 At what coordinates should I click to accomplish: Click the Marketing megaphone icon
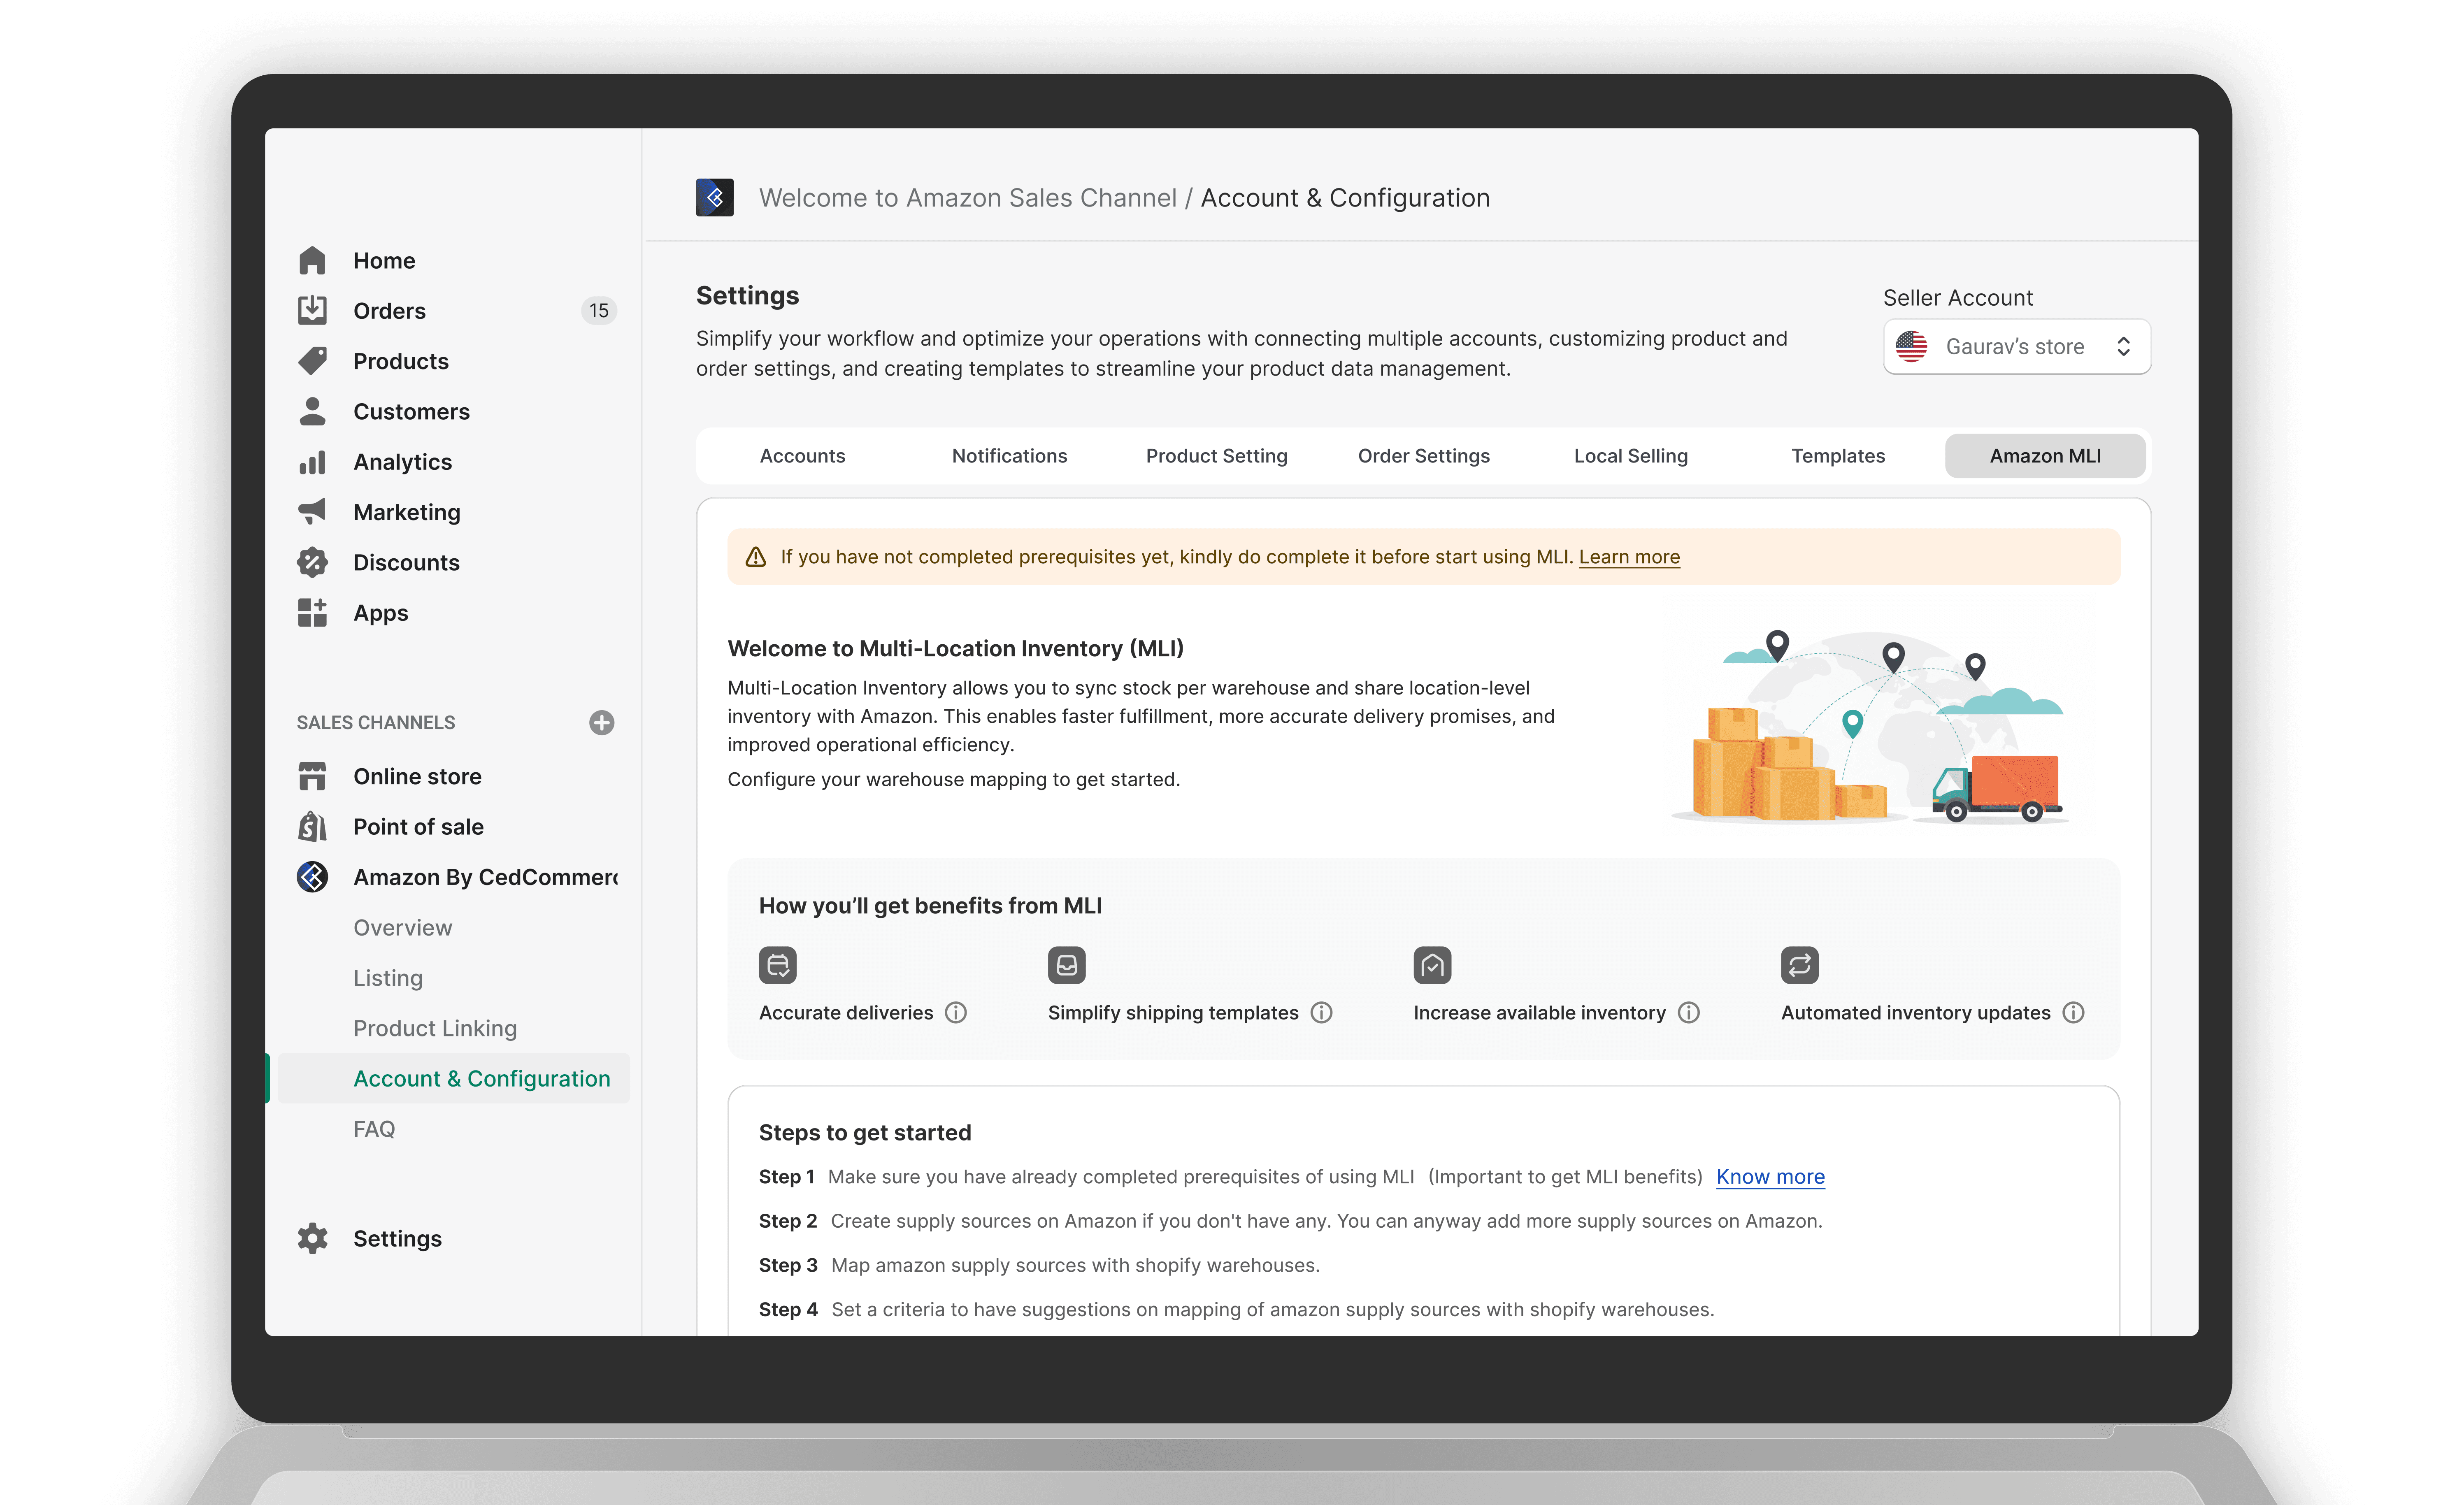312,512
